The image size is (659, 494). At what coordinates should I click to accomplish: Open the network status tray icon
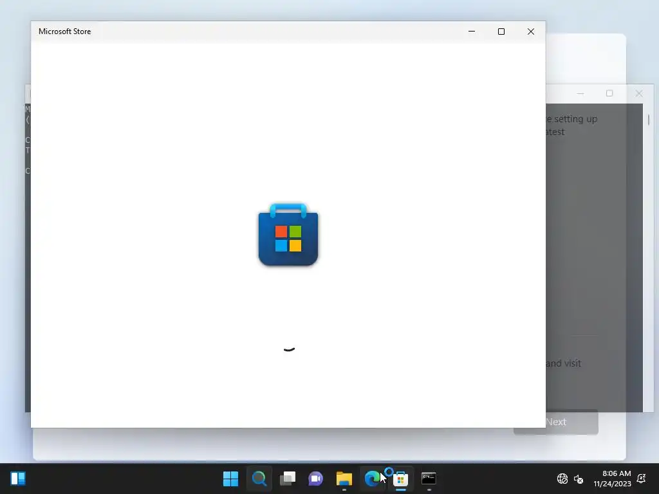click(x=562, y=479)
